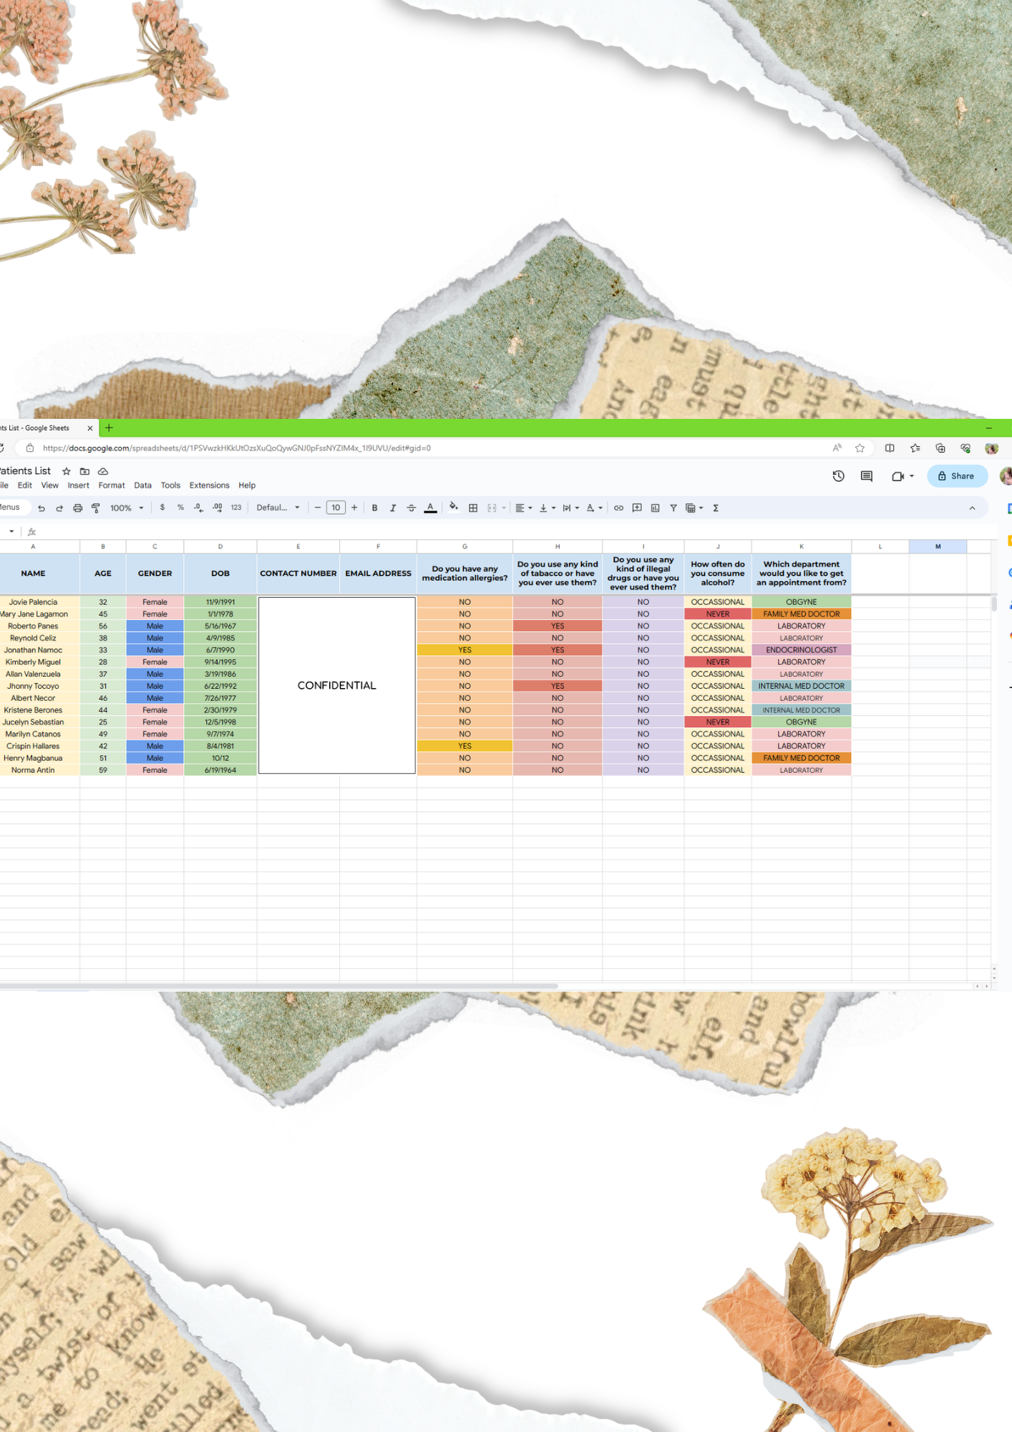The width and height of the screenshot is (1012, 1432).
Task: Insert a link using the toolbar
Action: [x=618, y=508]
